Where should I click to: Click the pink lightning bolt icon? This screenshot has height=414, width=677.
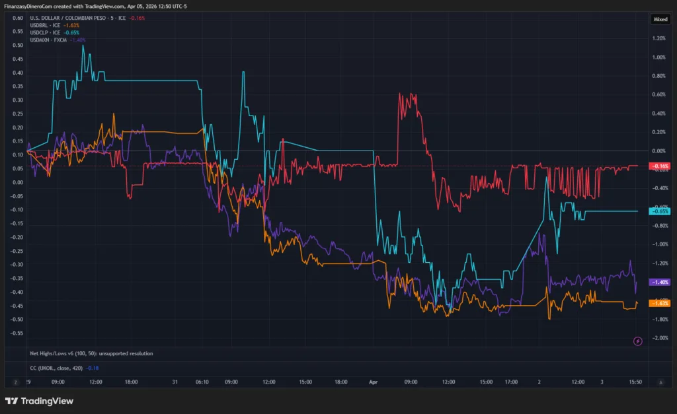pyautogui.click(x=637, y=341)
